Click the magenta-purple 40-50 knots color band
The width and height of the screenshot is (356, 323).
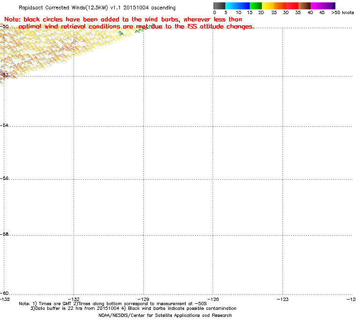click(x=323, y=6)
